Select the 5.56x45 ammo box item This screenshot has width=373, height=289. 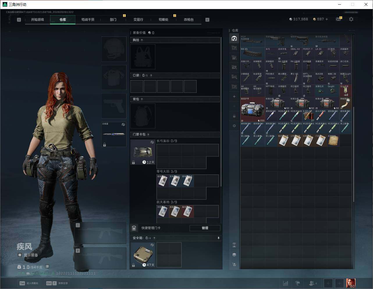click(308, 115)
